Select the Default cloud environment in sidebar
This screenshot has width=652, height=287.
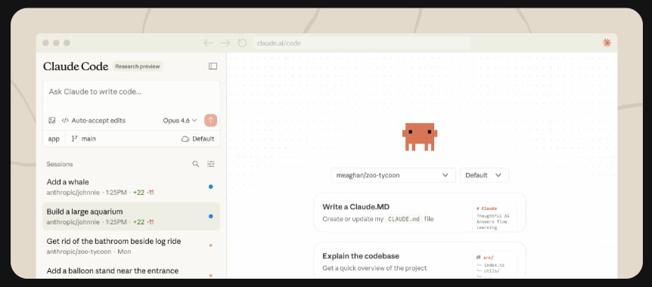pos(198,139)
